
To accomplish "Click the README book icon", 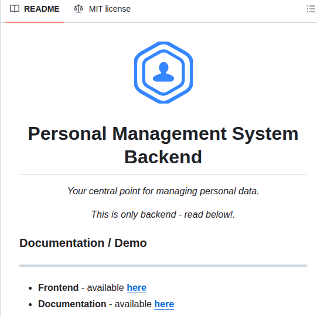I will [15, 9].
